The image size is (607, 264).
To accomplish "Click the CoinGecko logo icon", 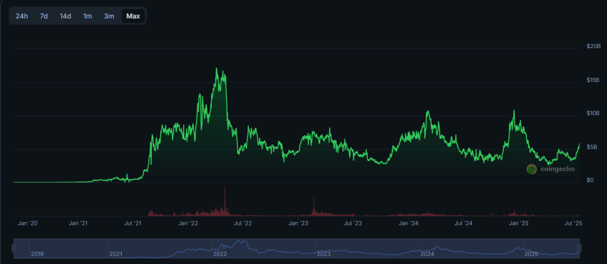I will point(532,169).
